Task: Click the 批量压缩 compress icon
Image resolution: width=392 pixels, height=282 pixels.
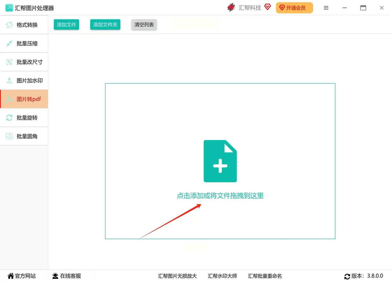Action: pyautogui.click(x=9, y=44)
